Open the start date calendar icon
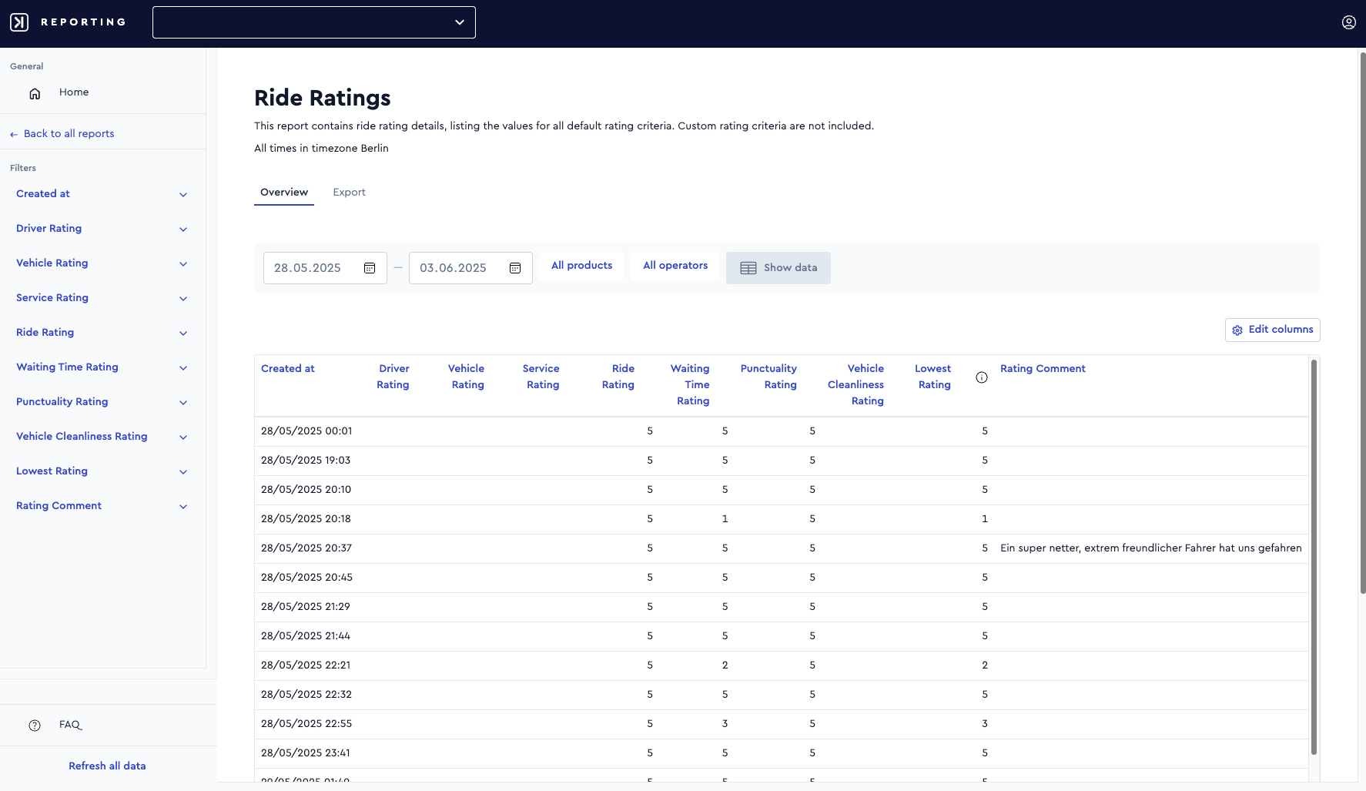1366x791 pixels. (370, 268)
